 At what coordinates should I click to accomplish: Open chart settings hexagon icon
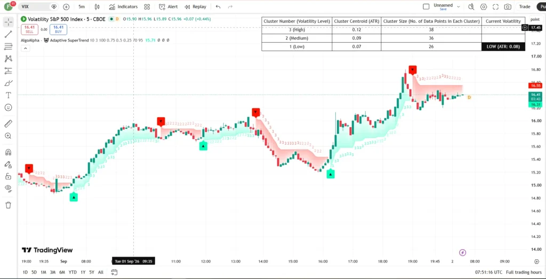tap(483, 6)
